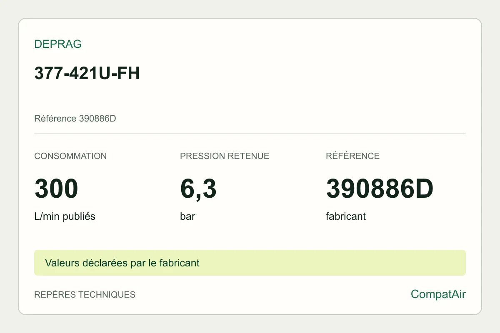This screenshot has width=500, height=333.
Task: Select the large 390886D reference value
Action: coord(380,189)
